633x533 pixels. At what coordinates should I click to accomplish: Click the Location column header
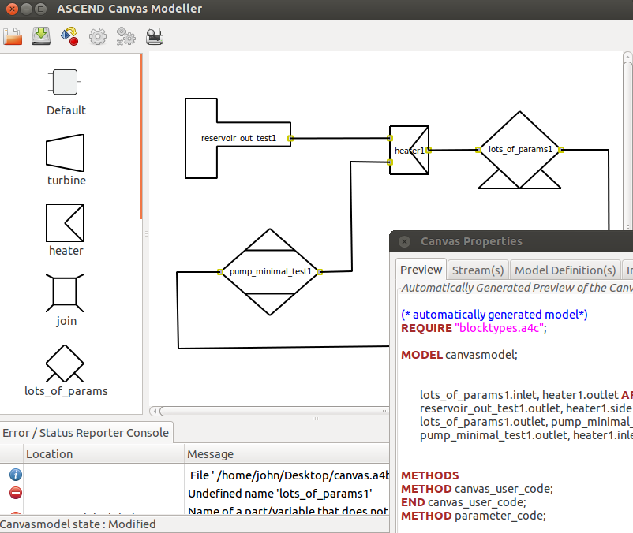[x=49, y=454]
